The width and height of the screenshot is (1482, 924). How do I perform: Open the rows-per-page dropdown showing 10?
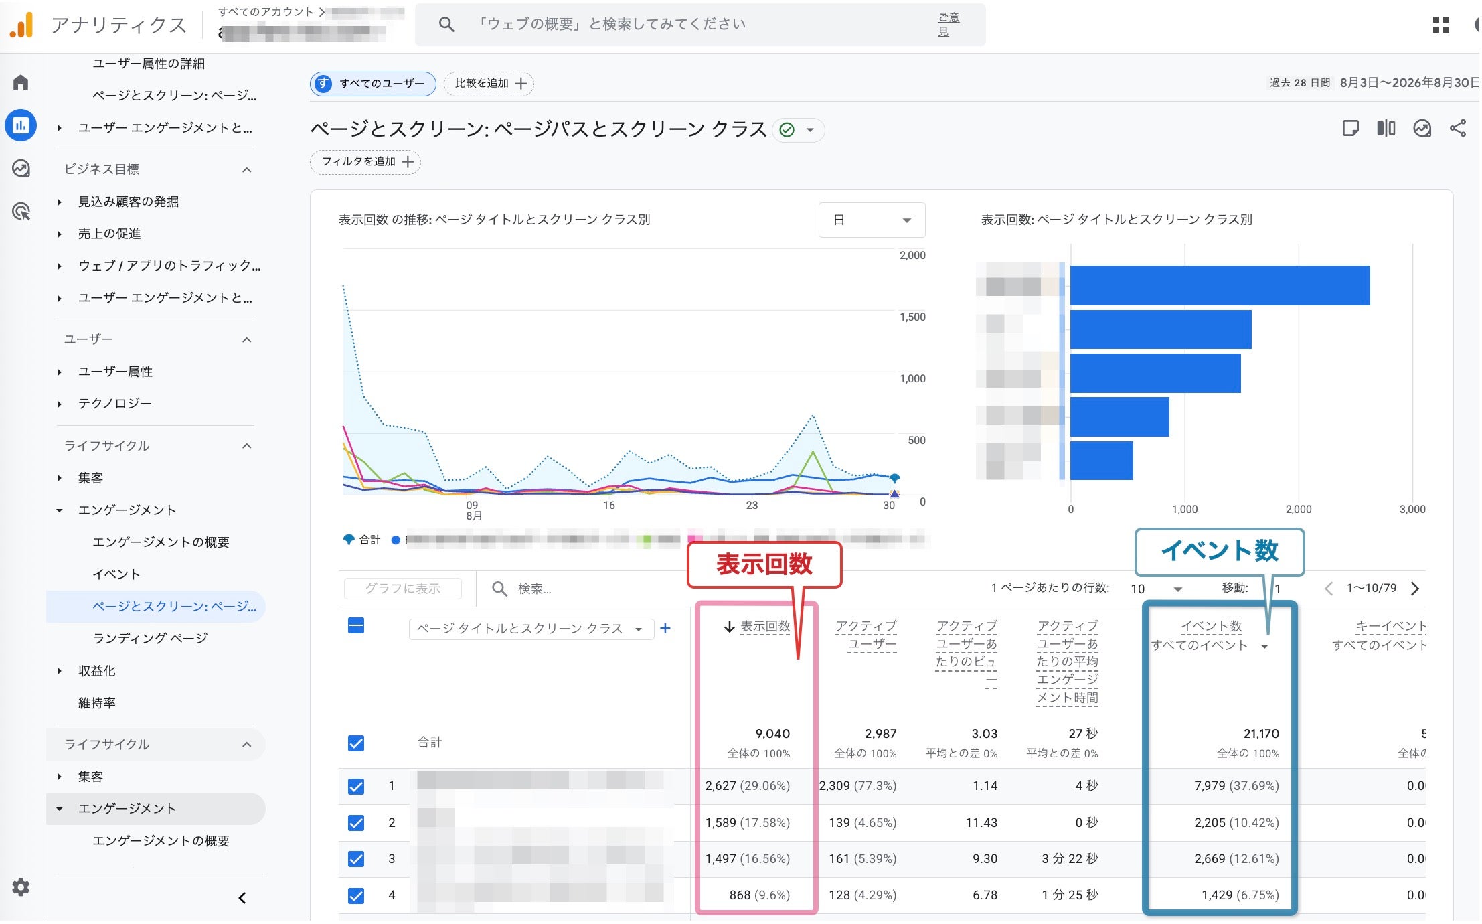tap(1157, 589)
